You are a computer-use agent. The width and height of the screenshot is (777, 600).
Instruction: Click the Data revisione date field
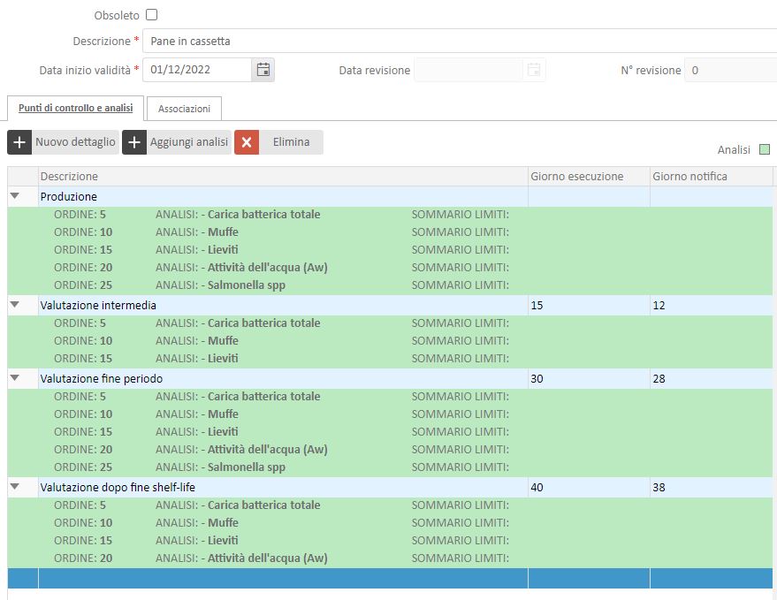[468, 71]
